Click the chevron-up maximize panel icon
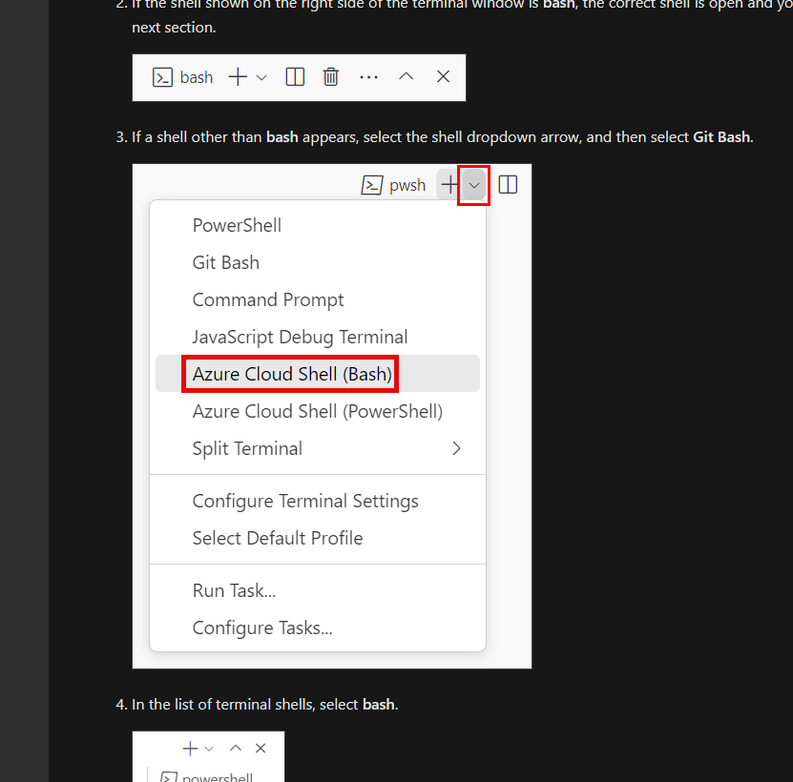 (405, 76)
